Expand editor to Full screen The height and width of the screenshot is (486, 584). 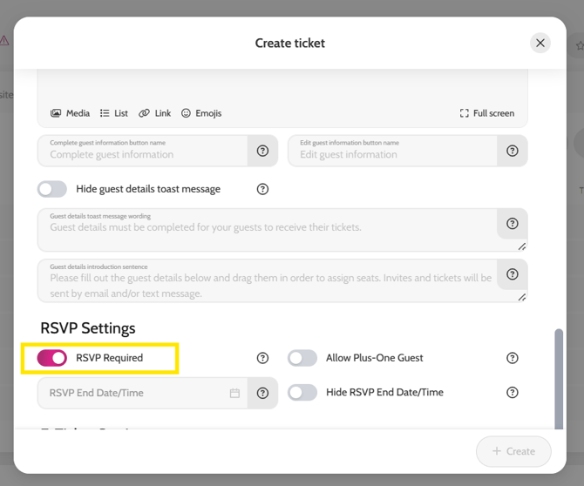point(486,113)
